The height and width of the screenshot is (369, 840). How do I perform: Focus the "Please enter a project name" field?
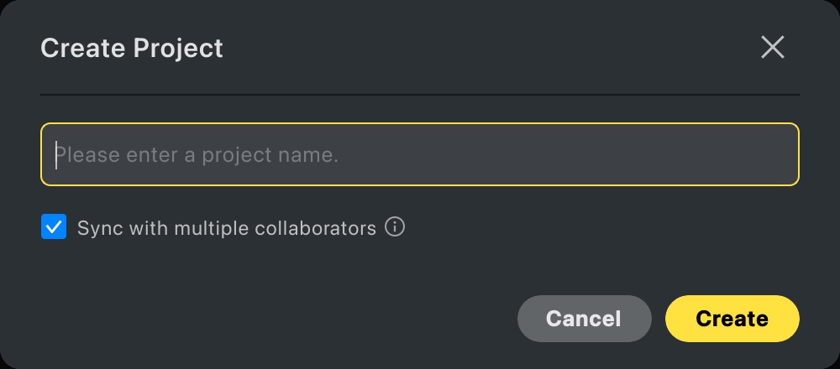419,154
